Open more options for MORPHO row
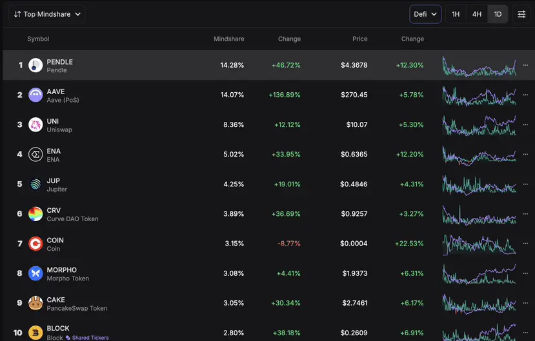The width and height of the screenshot is (535, 341). pos(525,273)
